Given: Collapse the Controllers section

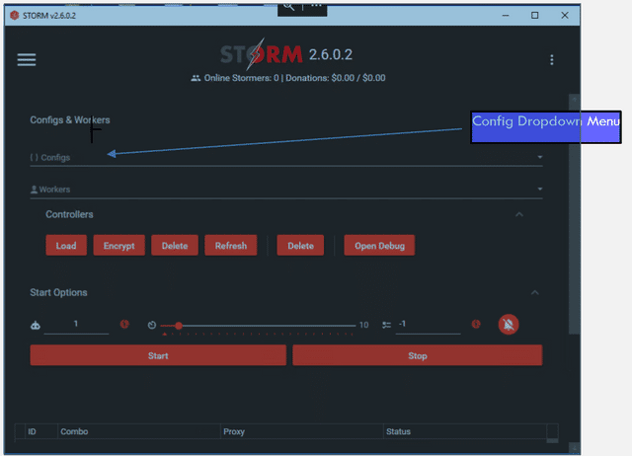Looking at the screenshot, I should click(x=519, y=214).
